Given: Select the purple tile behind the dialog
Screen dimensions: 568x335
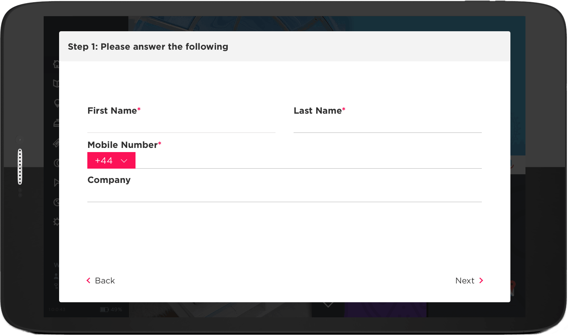Looking at the screenshot, I should (x=385, y=309).
